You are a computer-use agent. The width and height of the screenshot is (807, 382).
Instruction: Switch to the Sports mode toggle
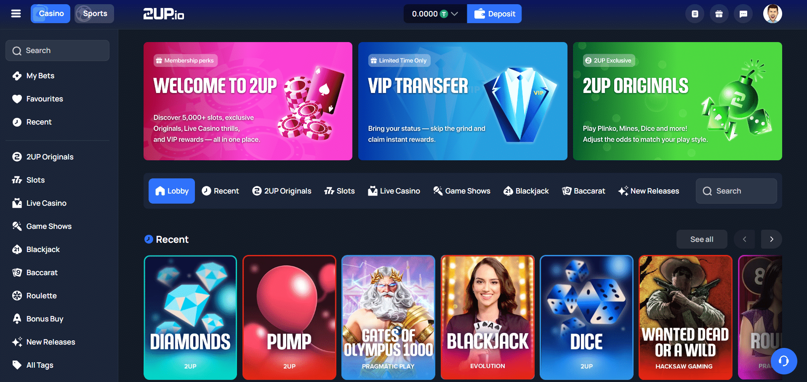[x=94, y=13]
